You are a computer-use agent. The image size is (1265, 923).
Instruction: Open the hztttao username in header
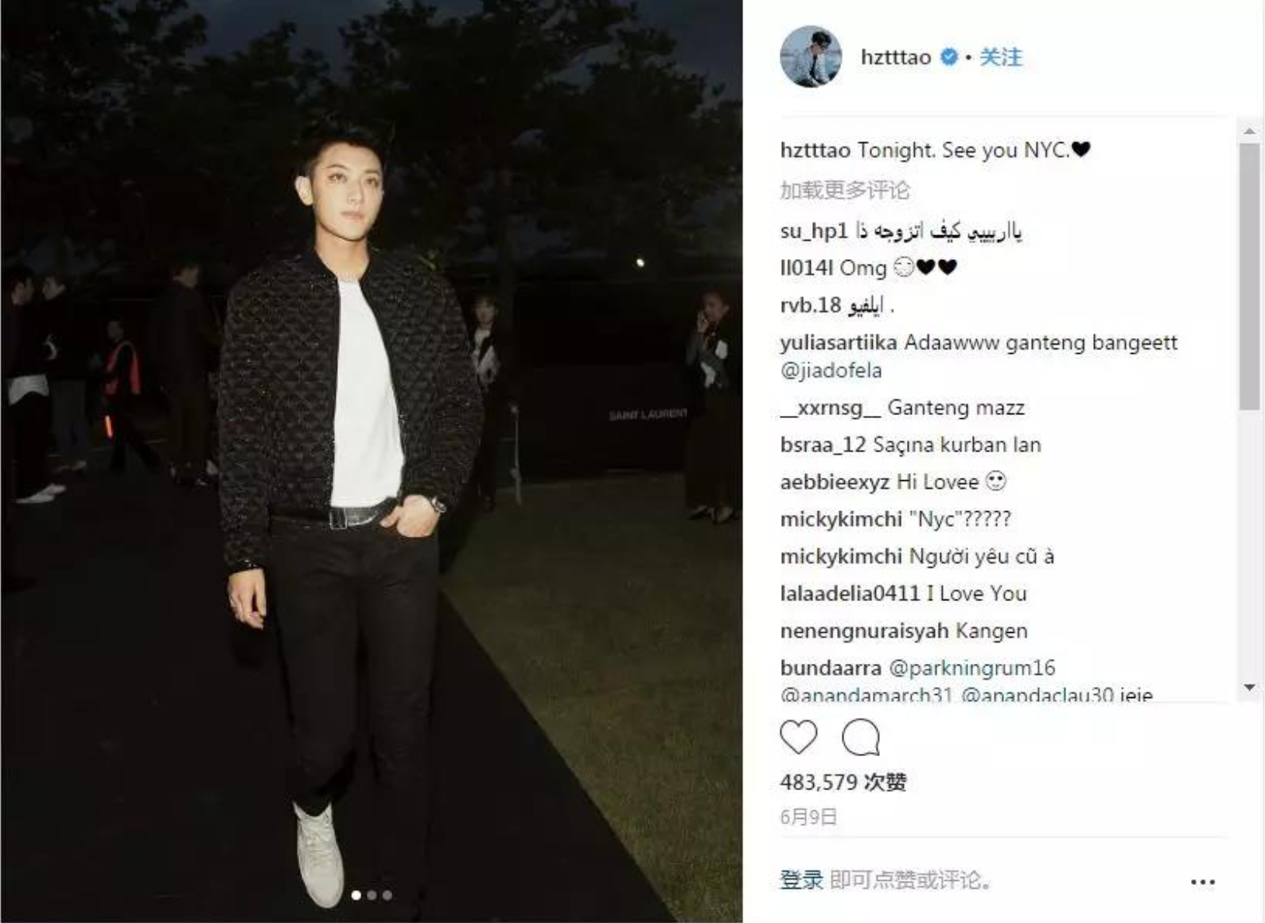tap(895, 57)
